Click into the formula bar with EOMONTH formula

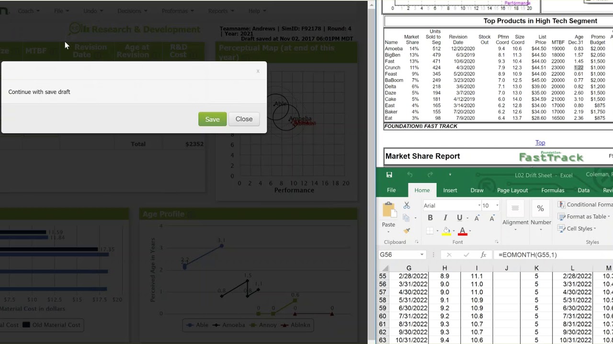click(553, 255)
